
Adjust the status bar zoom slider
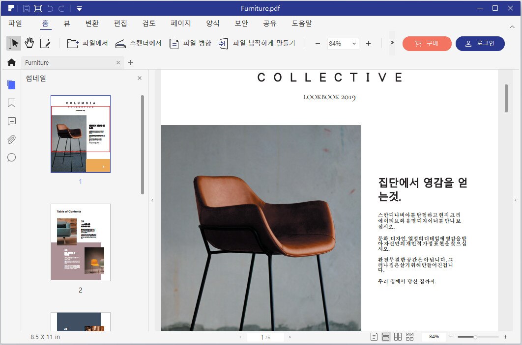click(x=478, y=337)
